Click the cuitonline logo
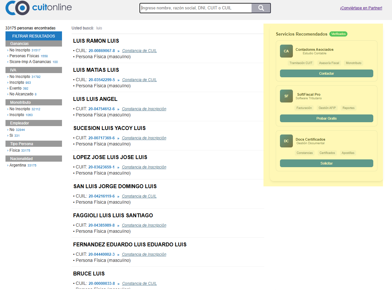This screenshot has width=392, height=290. [x=39, y=8]
